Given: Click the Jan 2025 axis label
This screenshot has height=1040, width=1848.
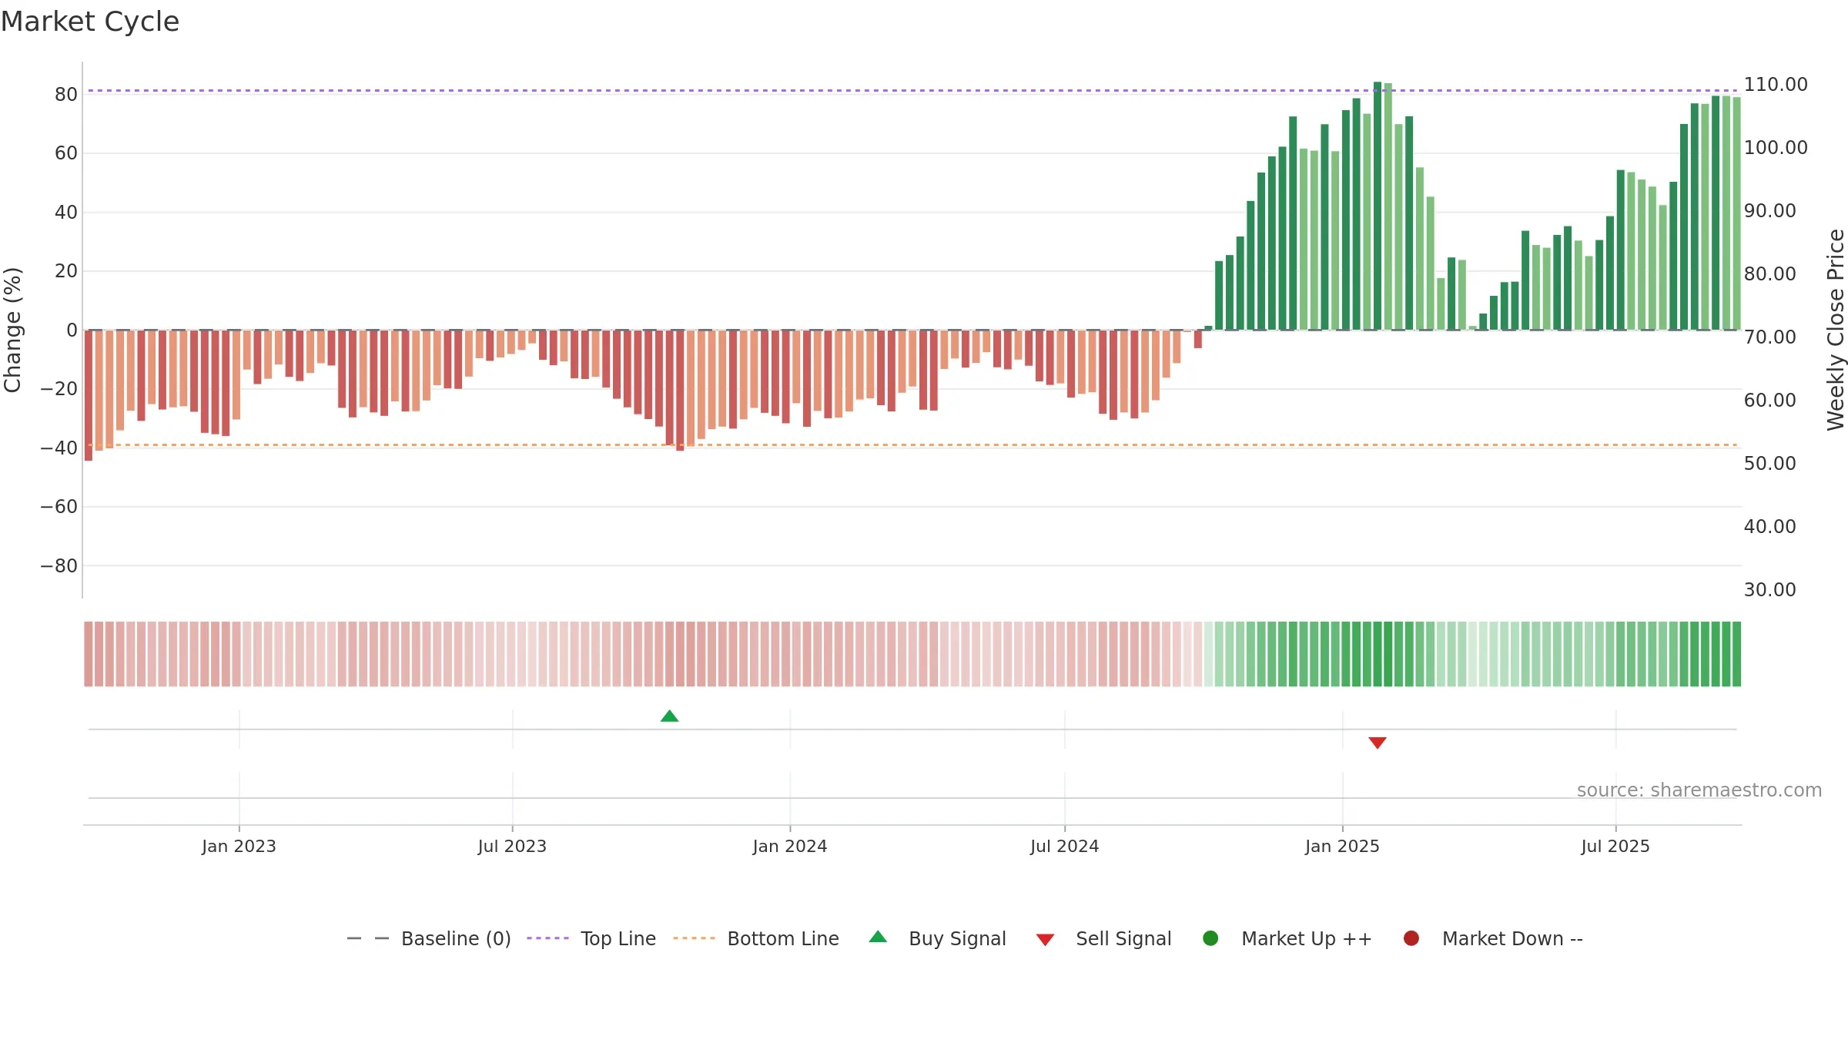Looking at the screenshot, I should click(1342, 847).
